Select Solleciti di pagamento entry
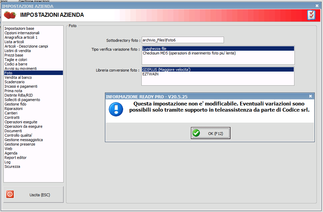Image resolution: width=323 pixels, height=212 pixels. [34, 100]
